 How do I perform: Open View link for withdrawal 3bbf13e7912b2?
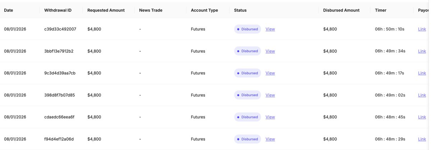[x=270, y=51]
